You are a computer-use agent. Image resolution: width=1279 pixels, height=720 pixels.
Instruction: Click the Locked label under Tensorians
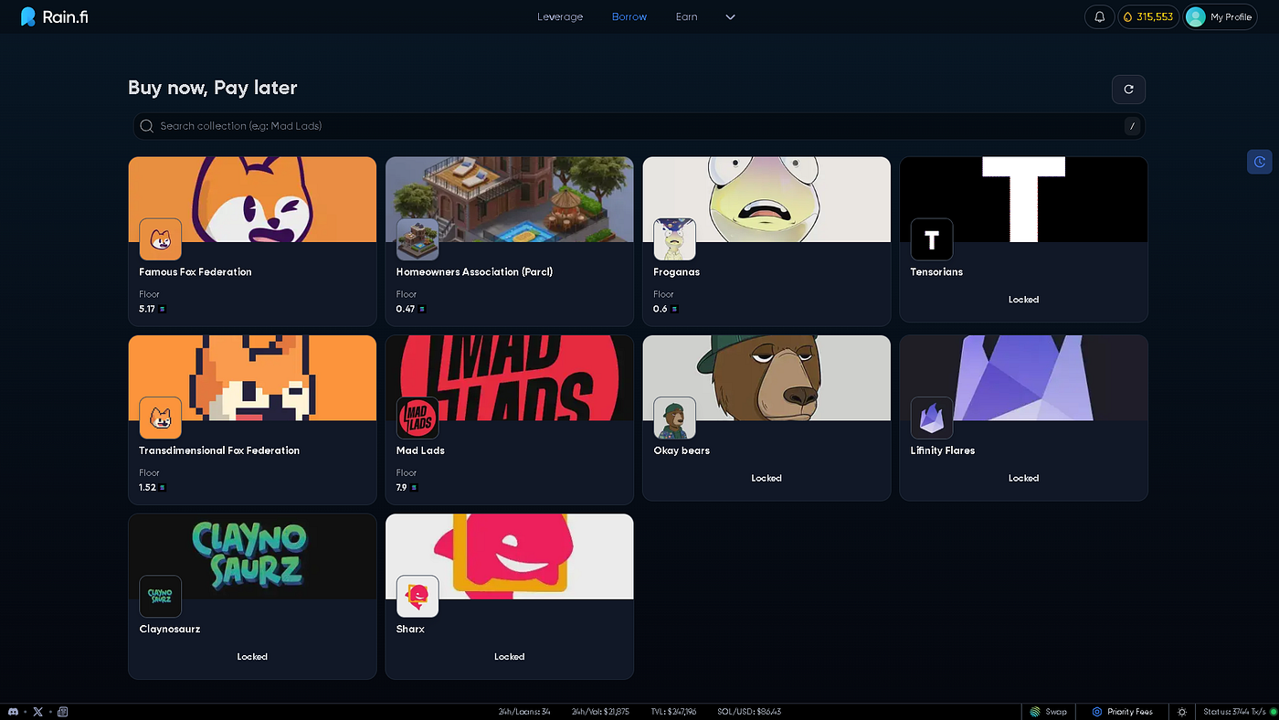[1023, 300]
